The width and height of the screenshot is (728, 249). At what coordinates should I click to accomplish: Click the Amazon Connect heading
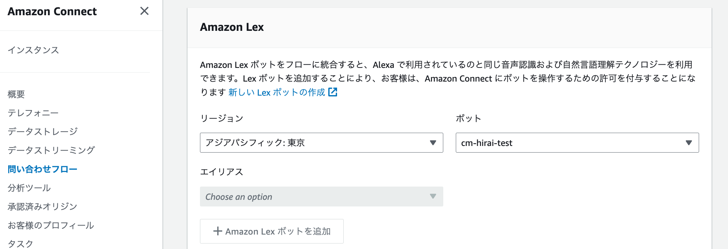pyautogui.click(x=52, y=11)
